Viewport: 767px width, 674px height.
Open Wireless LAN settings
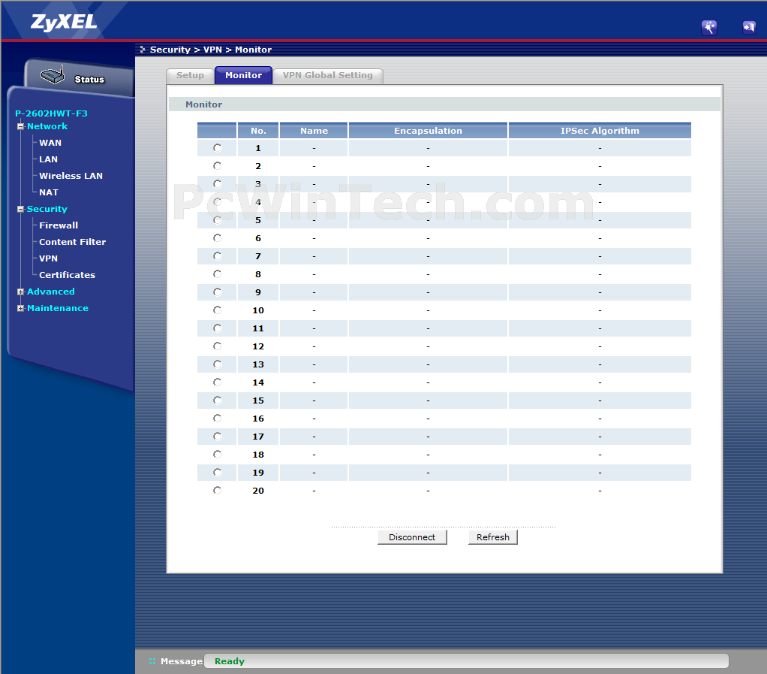pyautogui.click(x=71, y=176)
